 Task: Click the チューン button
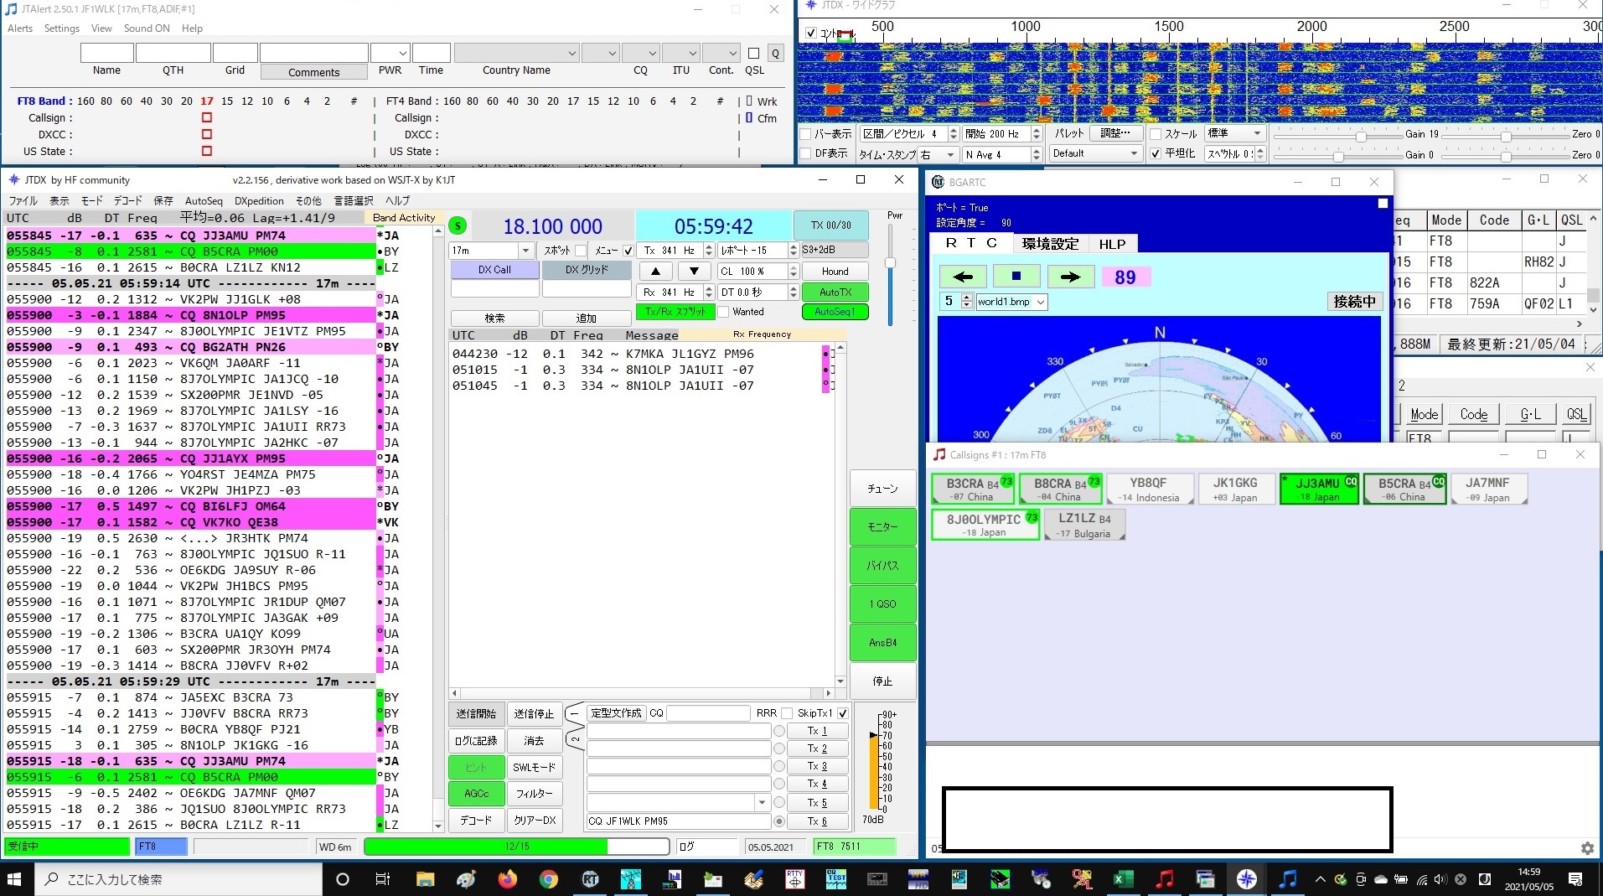pos(882,489)
